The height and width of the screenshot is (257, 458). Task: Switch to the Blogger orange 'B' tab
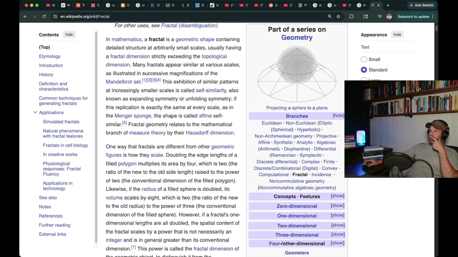click(125, 5)
